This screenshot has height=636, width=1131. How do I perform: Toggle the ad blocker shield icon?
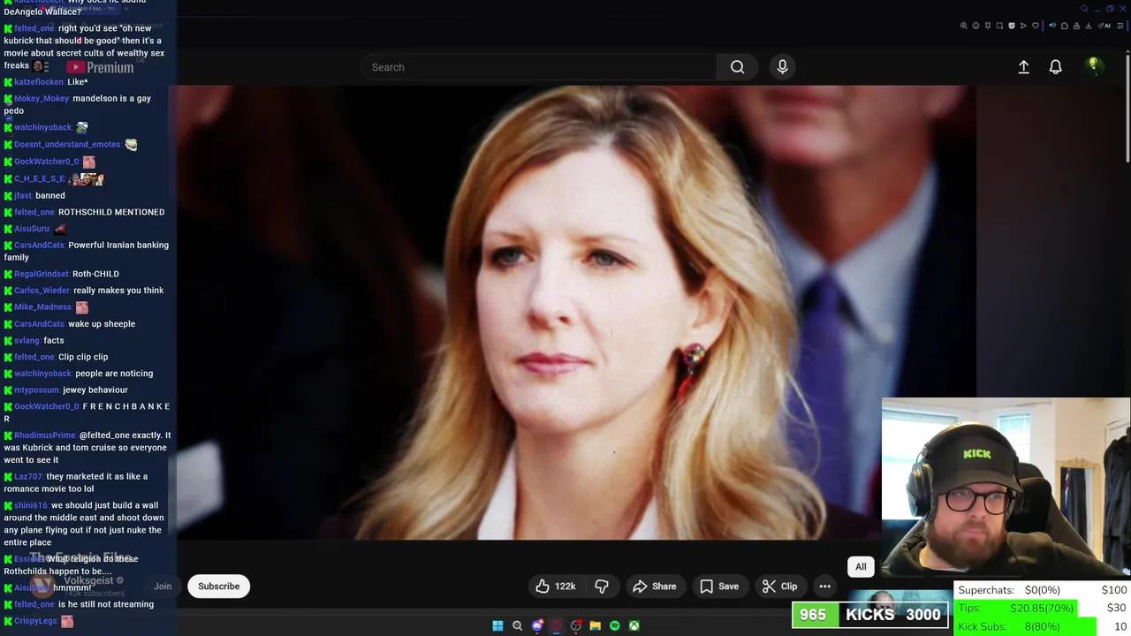1012,26
